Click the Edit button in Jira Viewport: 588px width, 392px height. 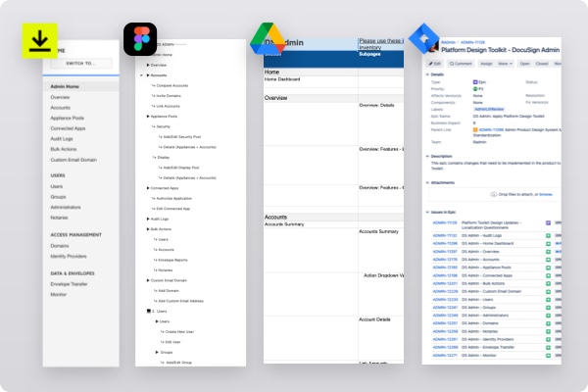click(436, 62)
